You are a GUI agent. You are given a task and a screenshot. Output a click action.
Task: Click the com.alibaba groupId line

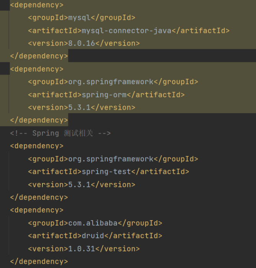tap(95, 223)
